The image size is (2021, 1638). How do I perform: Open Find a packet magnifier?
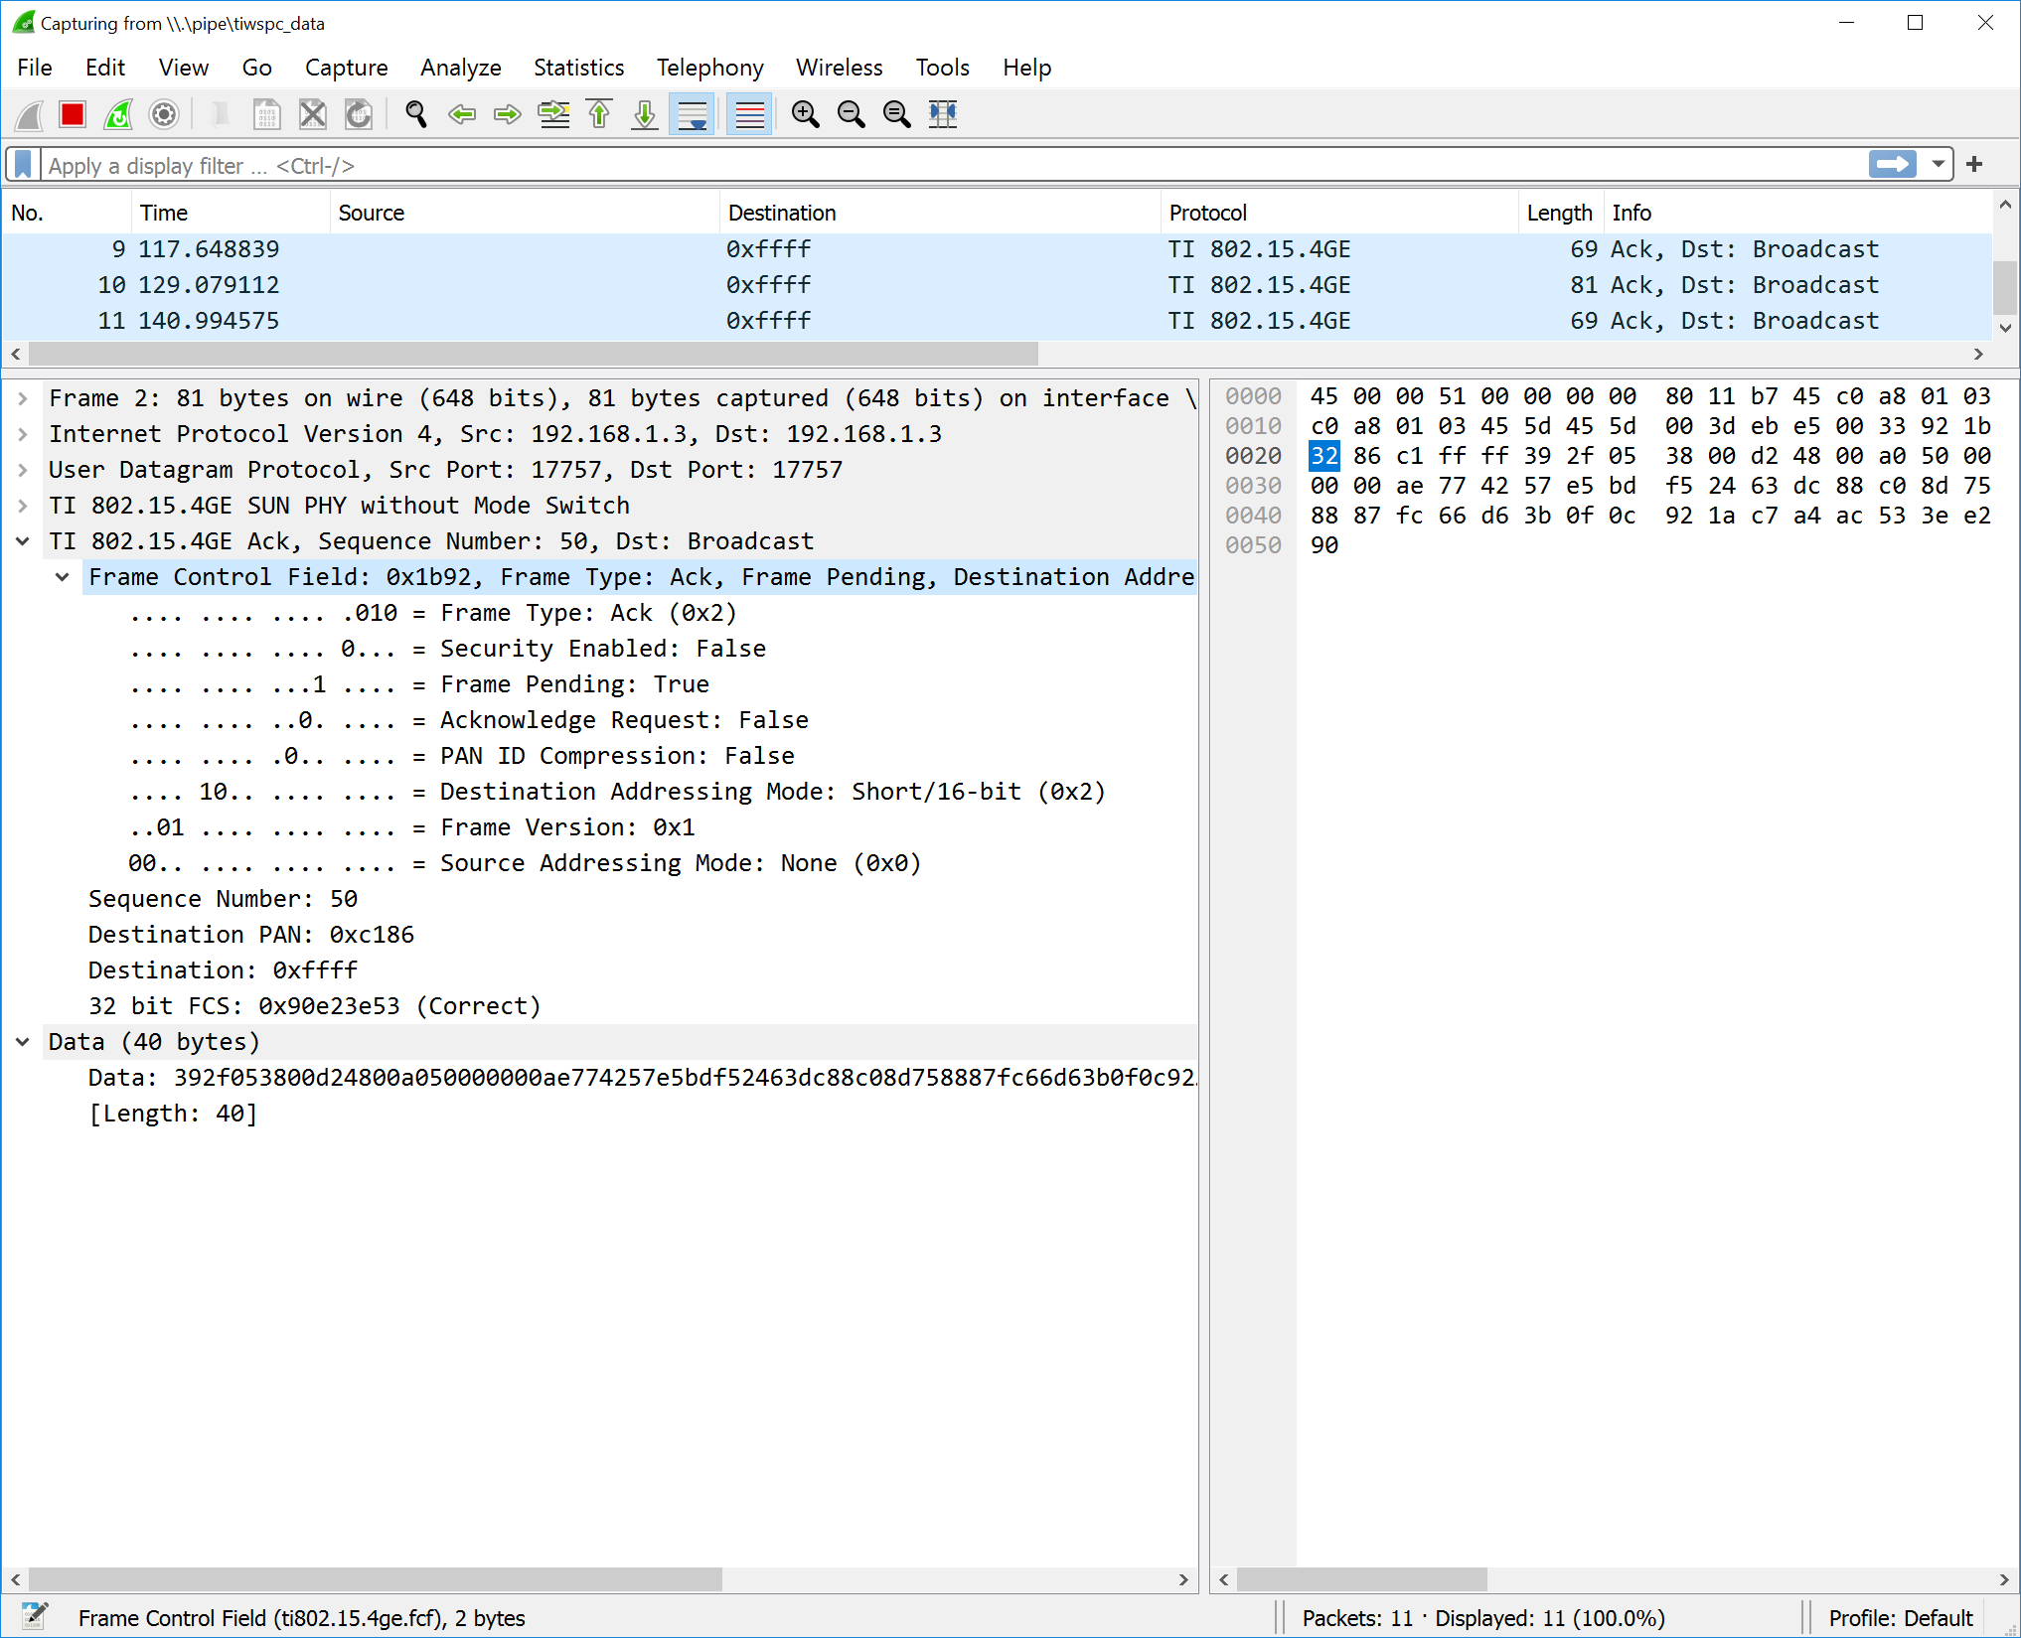tap(416, 115)
